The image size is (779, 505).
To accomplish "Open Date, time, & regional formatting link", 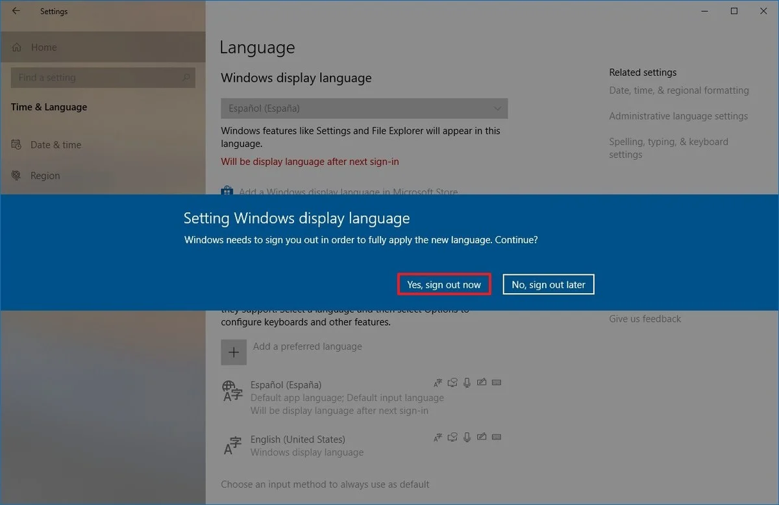I will point(678,90).
